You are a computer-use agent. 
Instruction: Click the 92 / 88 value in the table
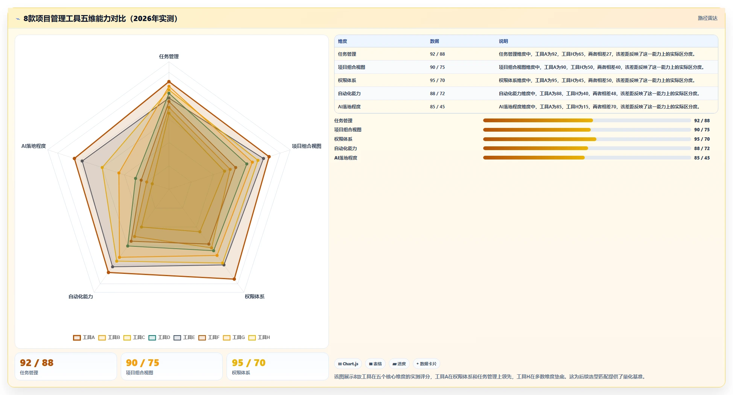coord(437,54)
